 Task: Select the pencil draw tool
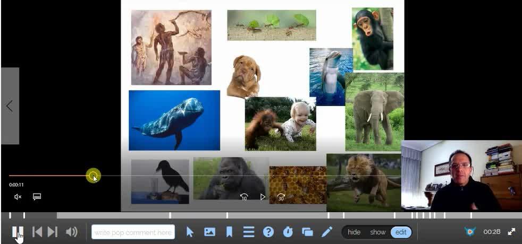tap(327, 232)
